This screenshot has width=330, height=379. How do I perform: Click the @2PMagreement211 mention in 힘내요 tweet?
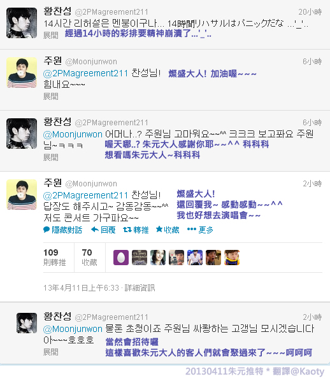coord(85,73)
